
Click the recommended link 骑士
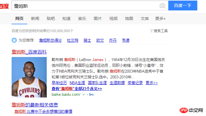(x=87, y=40)
